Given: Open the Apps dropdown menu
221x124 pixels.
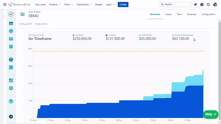Looking at the screenshot, I should [x=110, y=4].
